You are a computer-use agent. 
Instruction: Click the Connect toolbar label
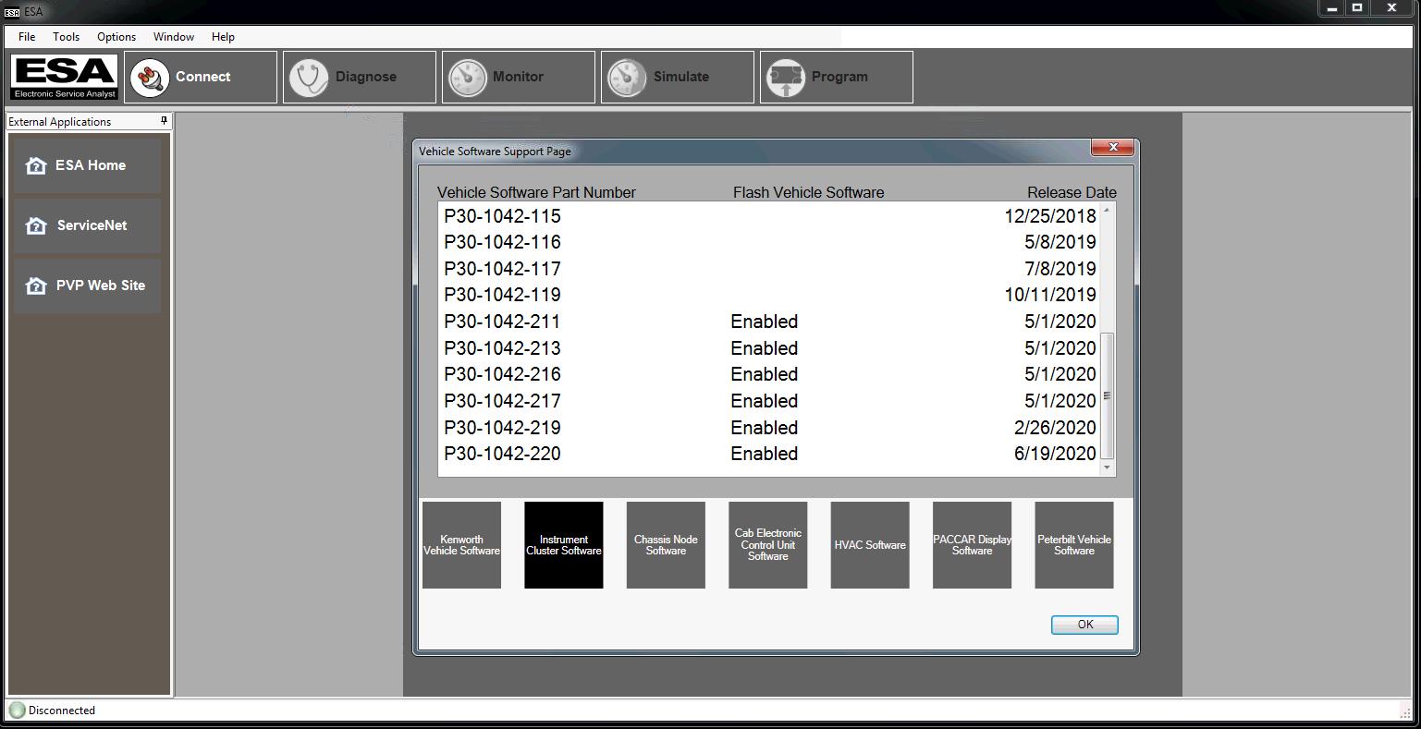click(203, 77)
